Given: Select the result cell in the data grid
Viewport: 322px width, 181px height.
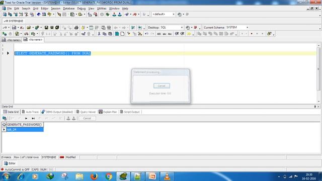Looking at the screenshot, I should click(25, 130).
